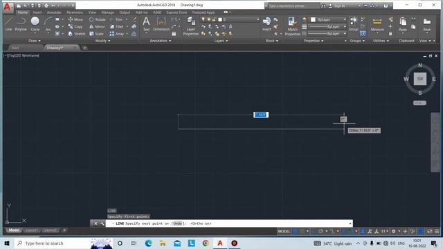443x249 pixels.
Task: Toggle clean screen icon in status bar
Action: (430, 231)
